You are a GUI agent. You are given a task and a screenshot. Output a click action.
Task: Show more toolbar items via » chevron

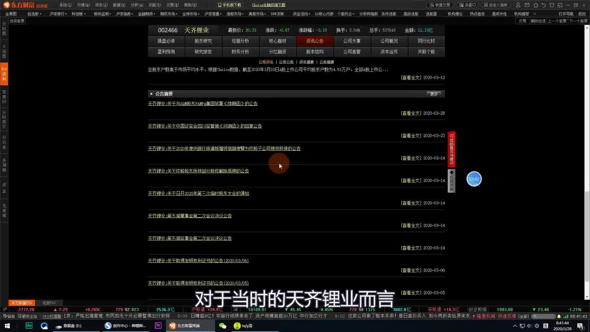pyautogui.click(x=535, y=14)
